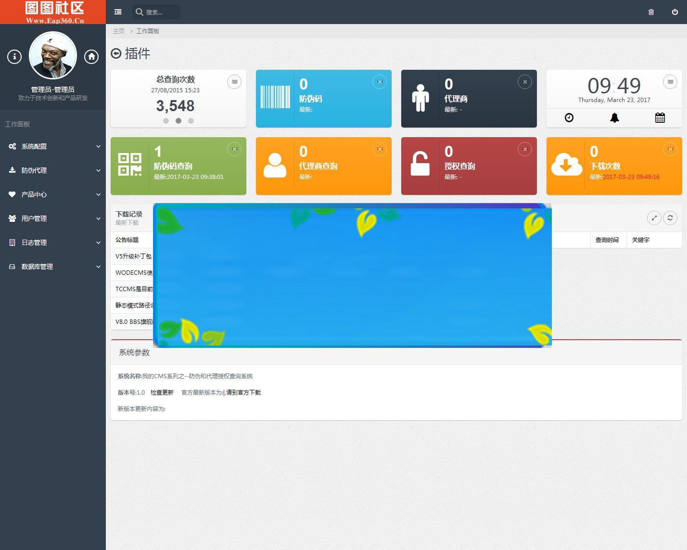687x550 pixels.
Task: Click the power logout icon
Action: pos(674,12)
